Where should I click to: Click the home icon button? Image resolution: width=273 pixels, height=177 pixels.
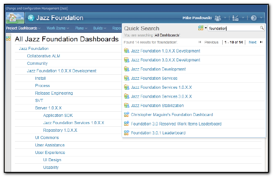tap(13, 18)
